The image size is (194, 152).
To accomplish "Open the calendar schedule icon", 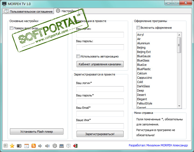I will click(x=27, y=146).
